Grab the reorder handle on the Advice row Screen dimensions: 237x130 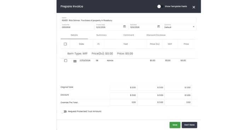pos(75,61)
